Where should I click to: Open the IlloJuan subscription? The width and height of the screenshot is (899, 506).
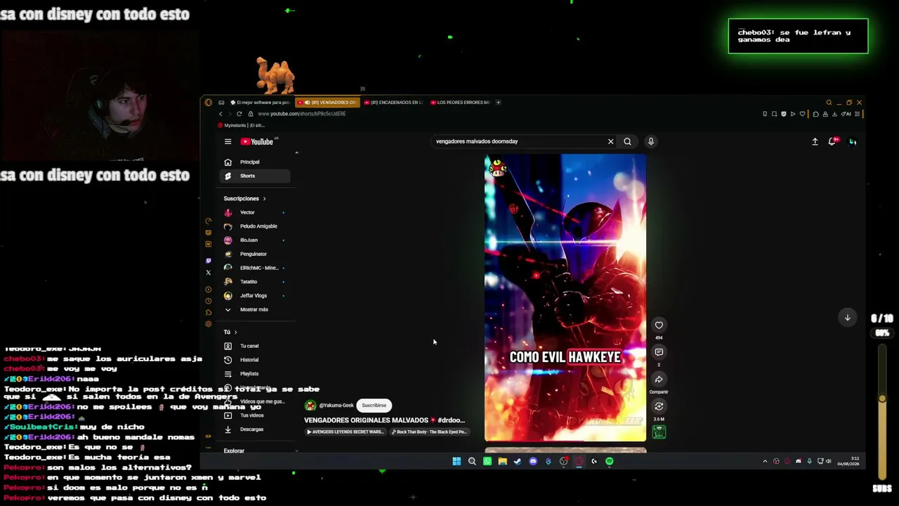click(255, 240)
